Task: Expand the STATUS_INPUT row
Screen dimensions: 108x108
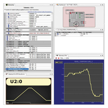Action: click(x=7, y=14)
